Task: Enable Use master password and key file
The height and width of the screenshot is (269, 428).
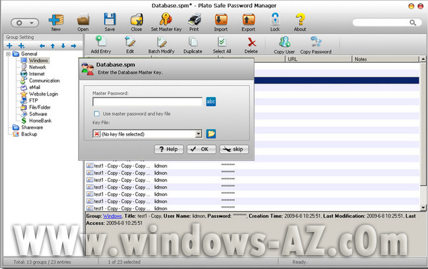Action: [97, 113]
